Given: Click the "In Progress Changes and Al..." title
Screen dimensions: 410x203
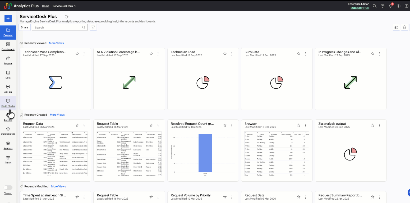Looking at the screenshot, I should [x=340, y=52].
